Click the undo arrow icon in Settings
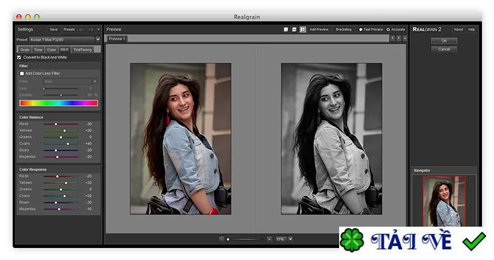Viewport: 494px width, 260px height. 81,29
